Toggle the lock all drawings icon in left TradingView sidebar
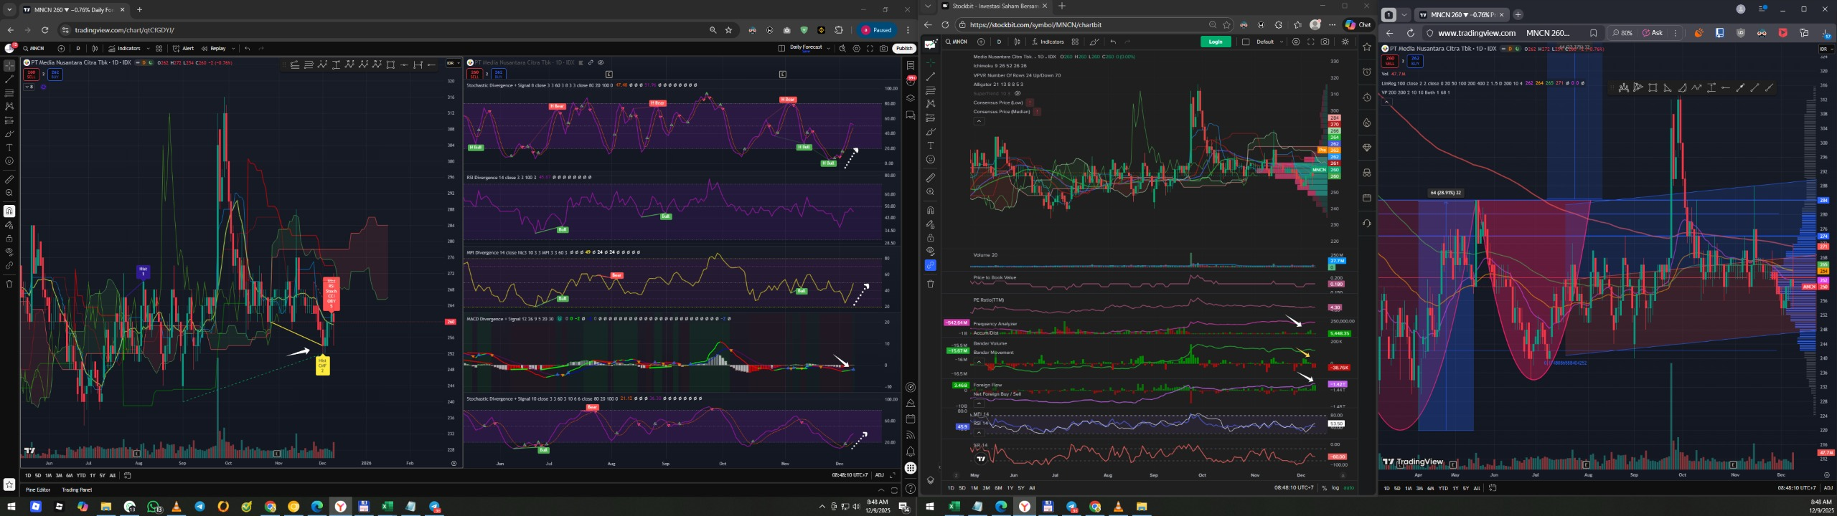This screenshot has height=516, width=1837. click(9, 239)
